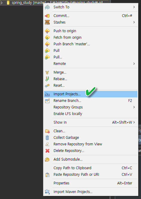Select the spring_study [master] repository row
Screen dimensions: 141x199
(x=54, y=3)
